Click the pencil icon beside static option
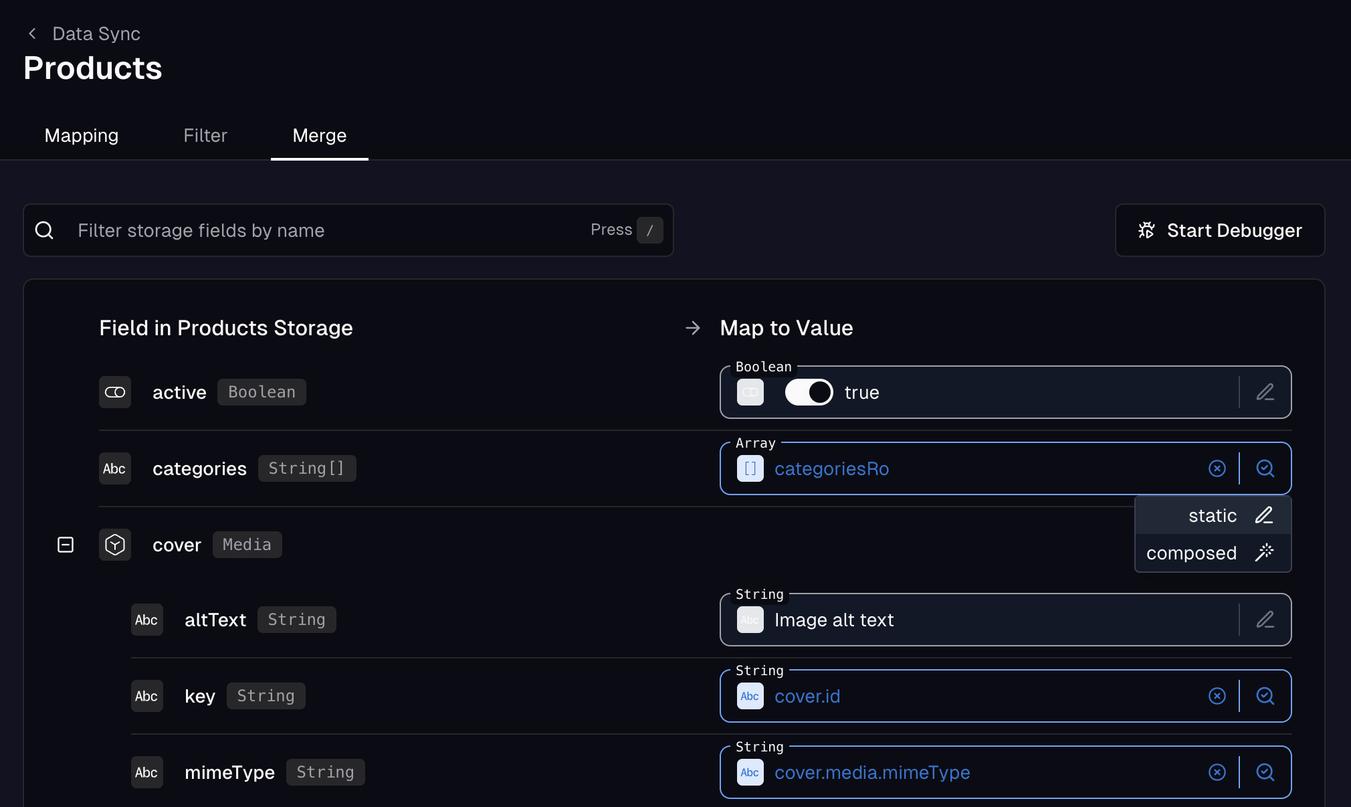1351x807 pixels. coord(1264,515)
